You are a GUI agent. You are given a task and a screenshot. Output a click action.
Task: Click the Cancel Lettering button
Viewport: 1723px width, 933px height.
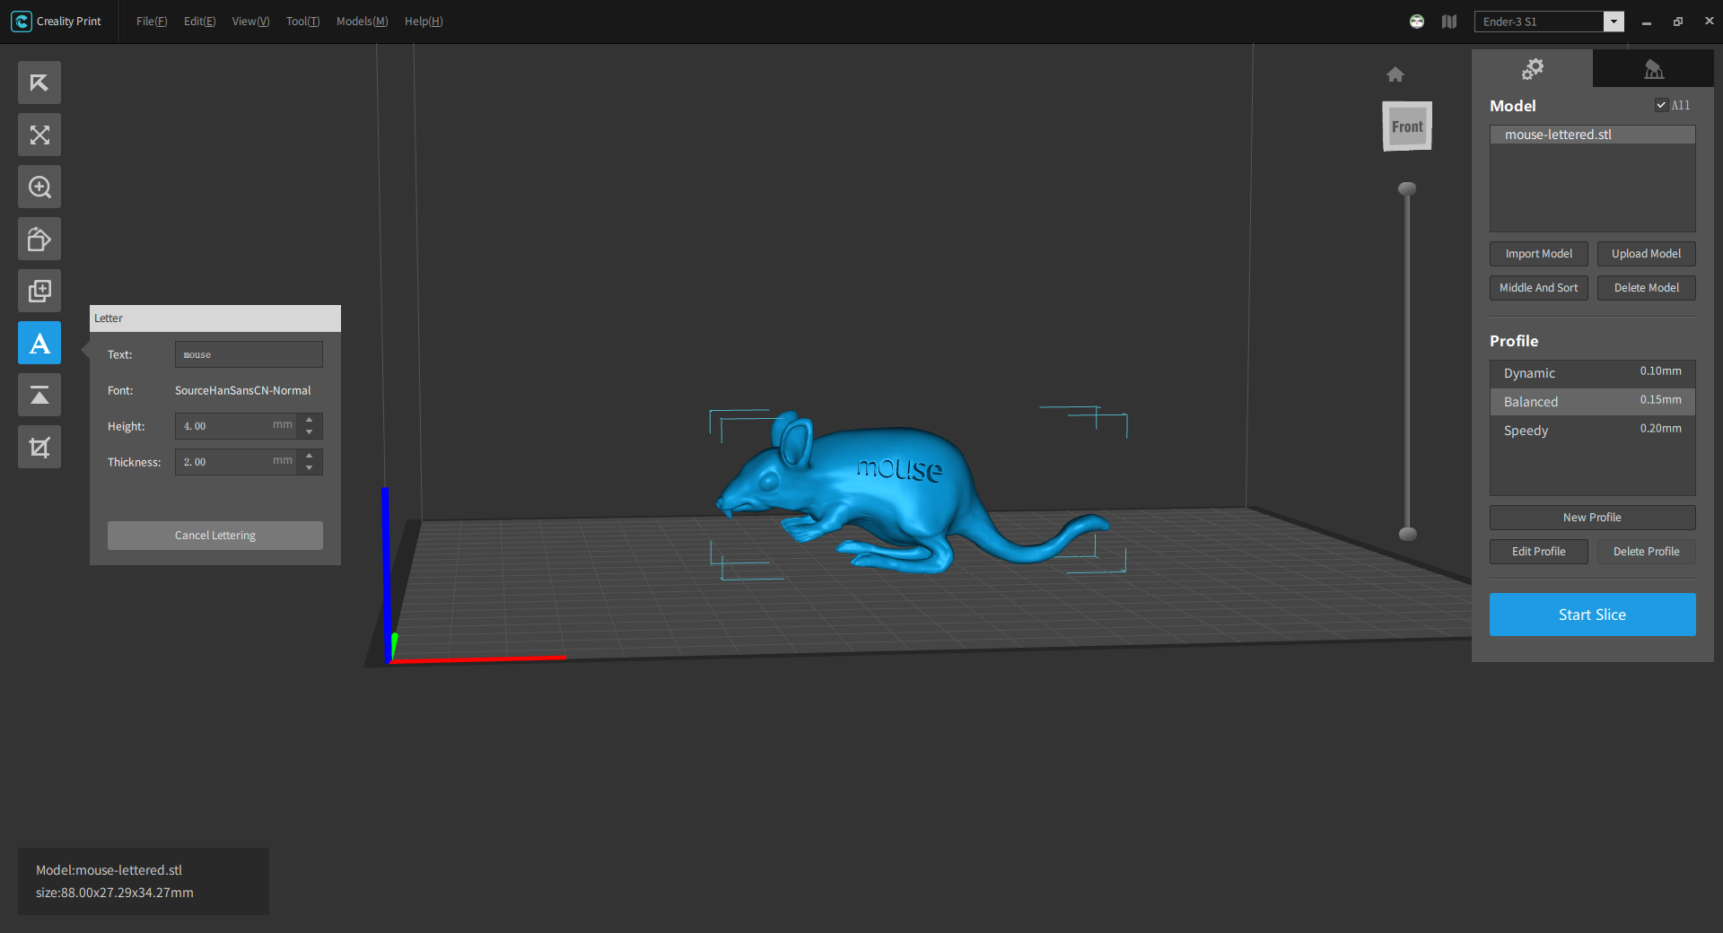pyautogui.click(x=215, y=536)
